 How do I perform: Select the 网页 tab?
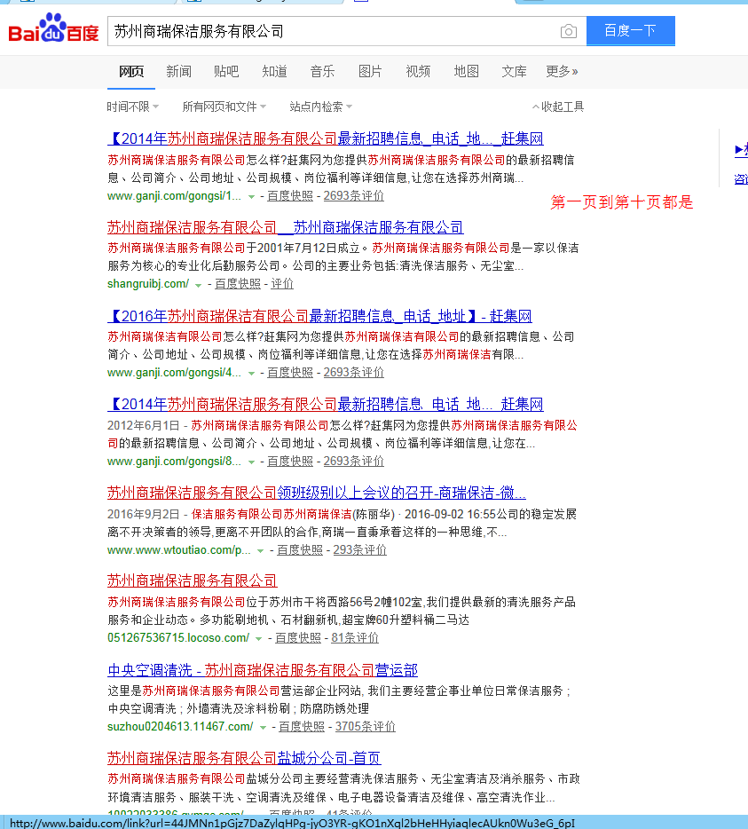tap(131, 71)
